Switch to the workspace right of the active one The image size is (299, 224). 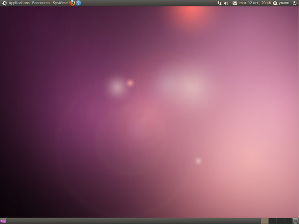(272, 221)
